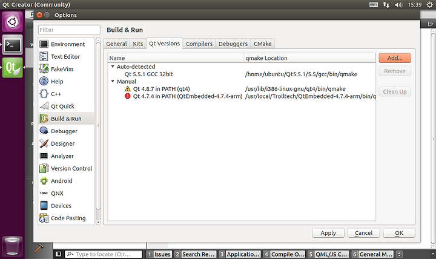
Task: Open Analyzer options category
Action: [x=66, y=156]
